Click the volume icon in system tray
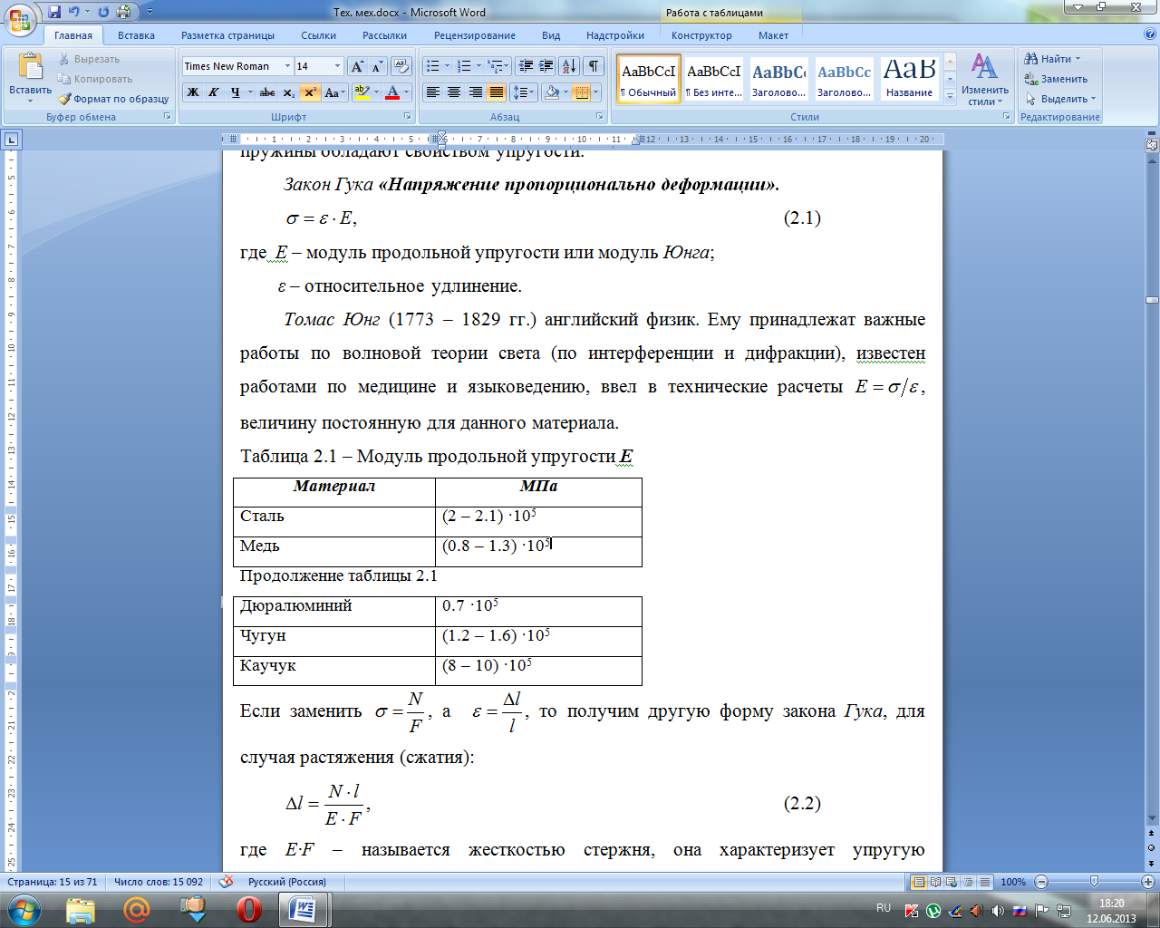Viewport: 1160px width, 928px height. pyautogui.click(x=998, y=910)
